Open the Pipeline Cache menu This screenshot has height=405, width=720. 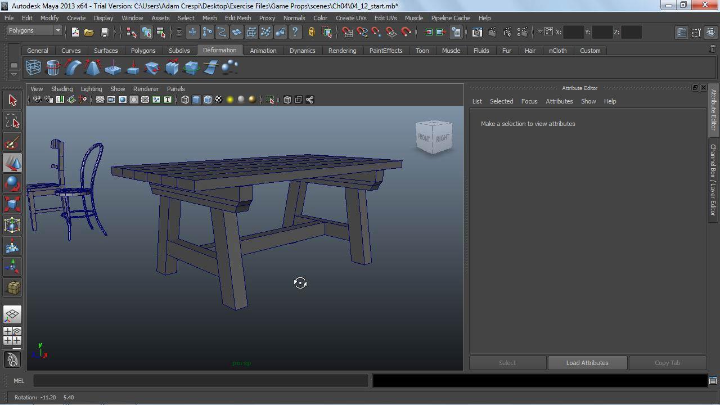451,18
